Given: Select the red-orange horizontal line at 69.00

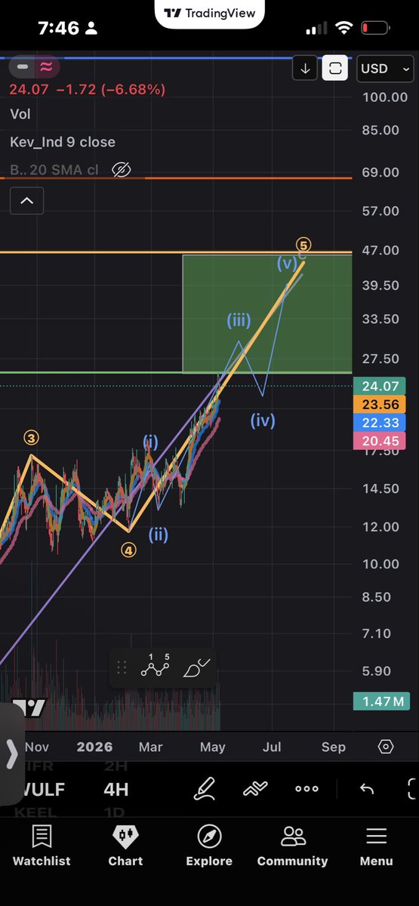Looking at the screenshot, I should pyautogui.click(x=176, y=178).
